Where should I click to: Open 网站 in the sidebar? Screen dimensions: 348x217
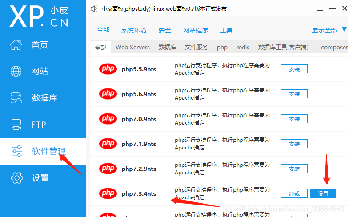[40, 71]
